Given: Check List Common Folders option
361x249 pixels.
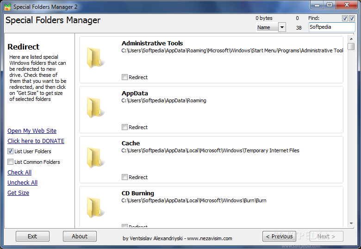Looking at the screenshot, I should (x=10, y=162).
